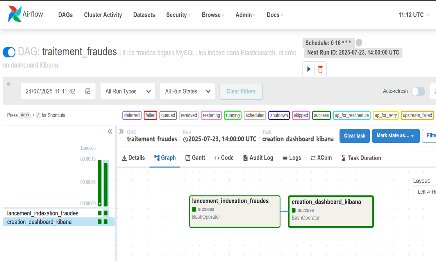The height and width of the screenshot is (261, 436).
Task: Open the All Run States dropdown
Action: (x=187, y=91)
